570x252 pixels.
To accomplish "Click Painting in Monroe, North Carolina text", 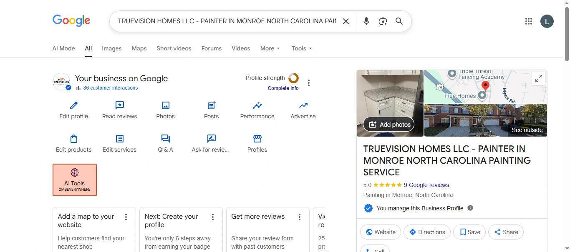I will pyautogui.click(x=408, y=195).
